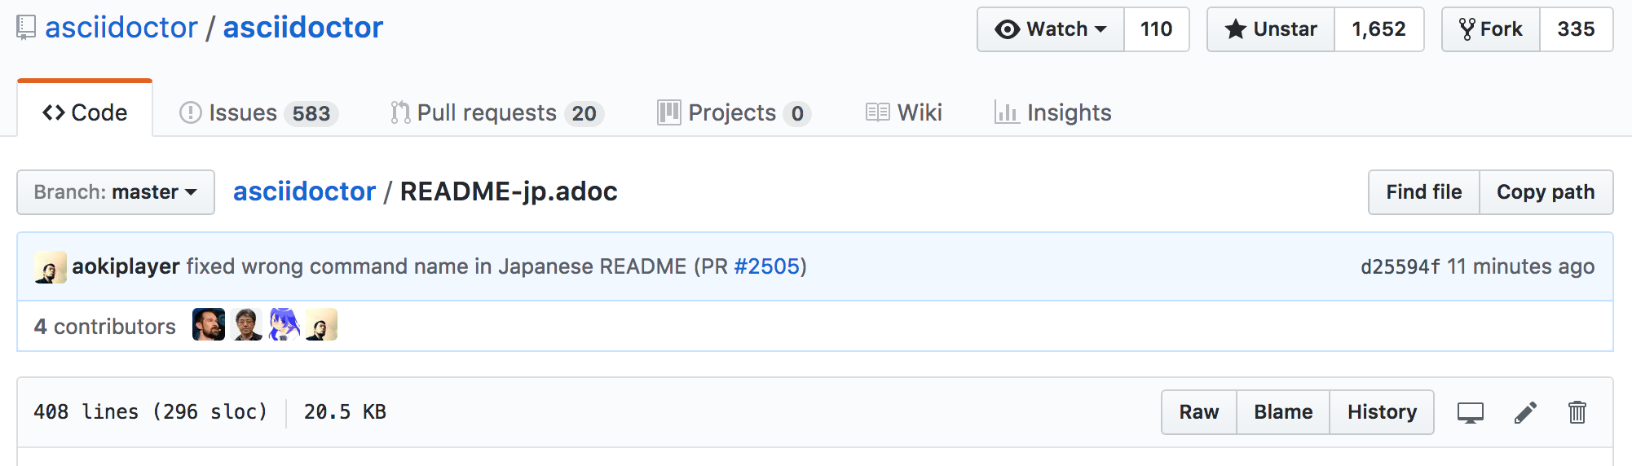Open the desktop display icon
Image resolution: width=1632 pixels, height=466 pixels.
[1471, 413]
